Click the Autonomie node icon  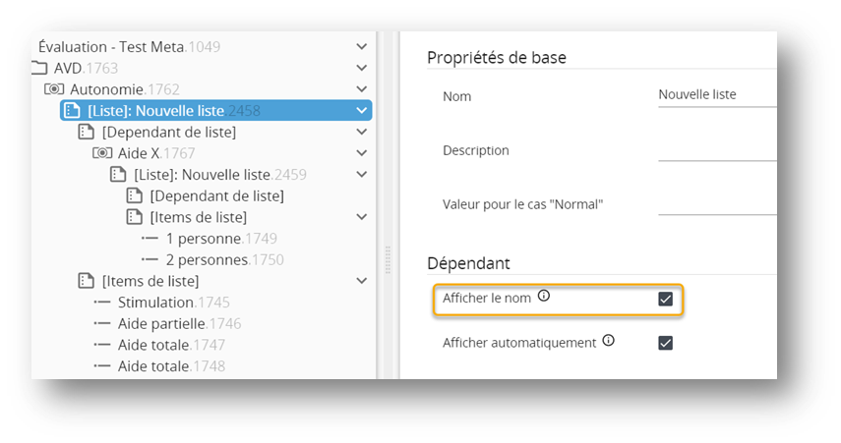[x=54, y=89]
